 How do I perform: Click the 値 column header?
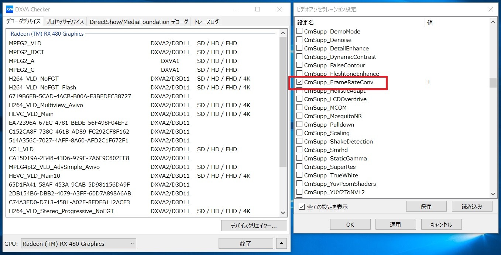(x=432, y=23)
